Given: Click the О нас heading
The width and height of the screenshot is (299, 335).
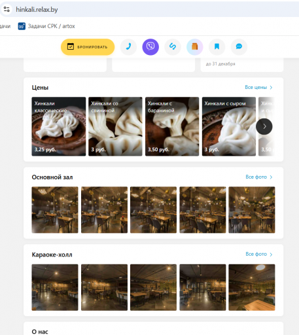Looking at the screenshot, I should point(40,332).
